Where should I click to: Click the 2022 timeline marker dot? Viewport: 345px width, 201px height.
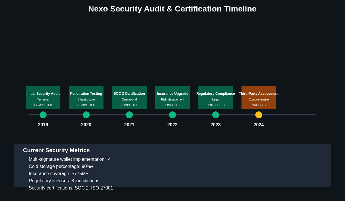point(172,115)
